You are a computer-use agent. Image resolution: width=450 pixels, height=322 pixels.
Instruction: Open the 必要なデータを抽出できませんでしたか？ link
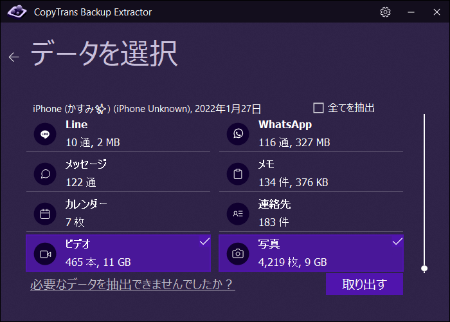click(132, 285)
